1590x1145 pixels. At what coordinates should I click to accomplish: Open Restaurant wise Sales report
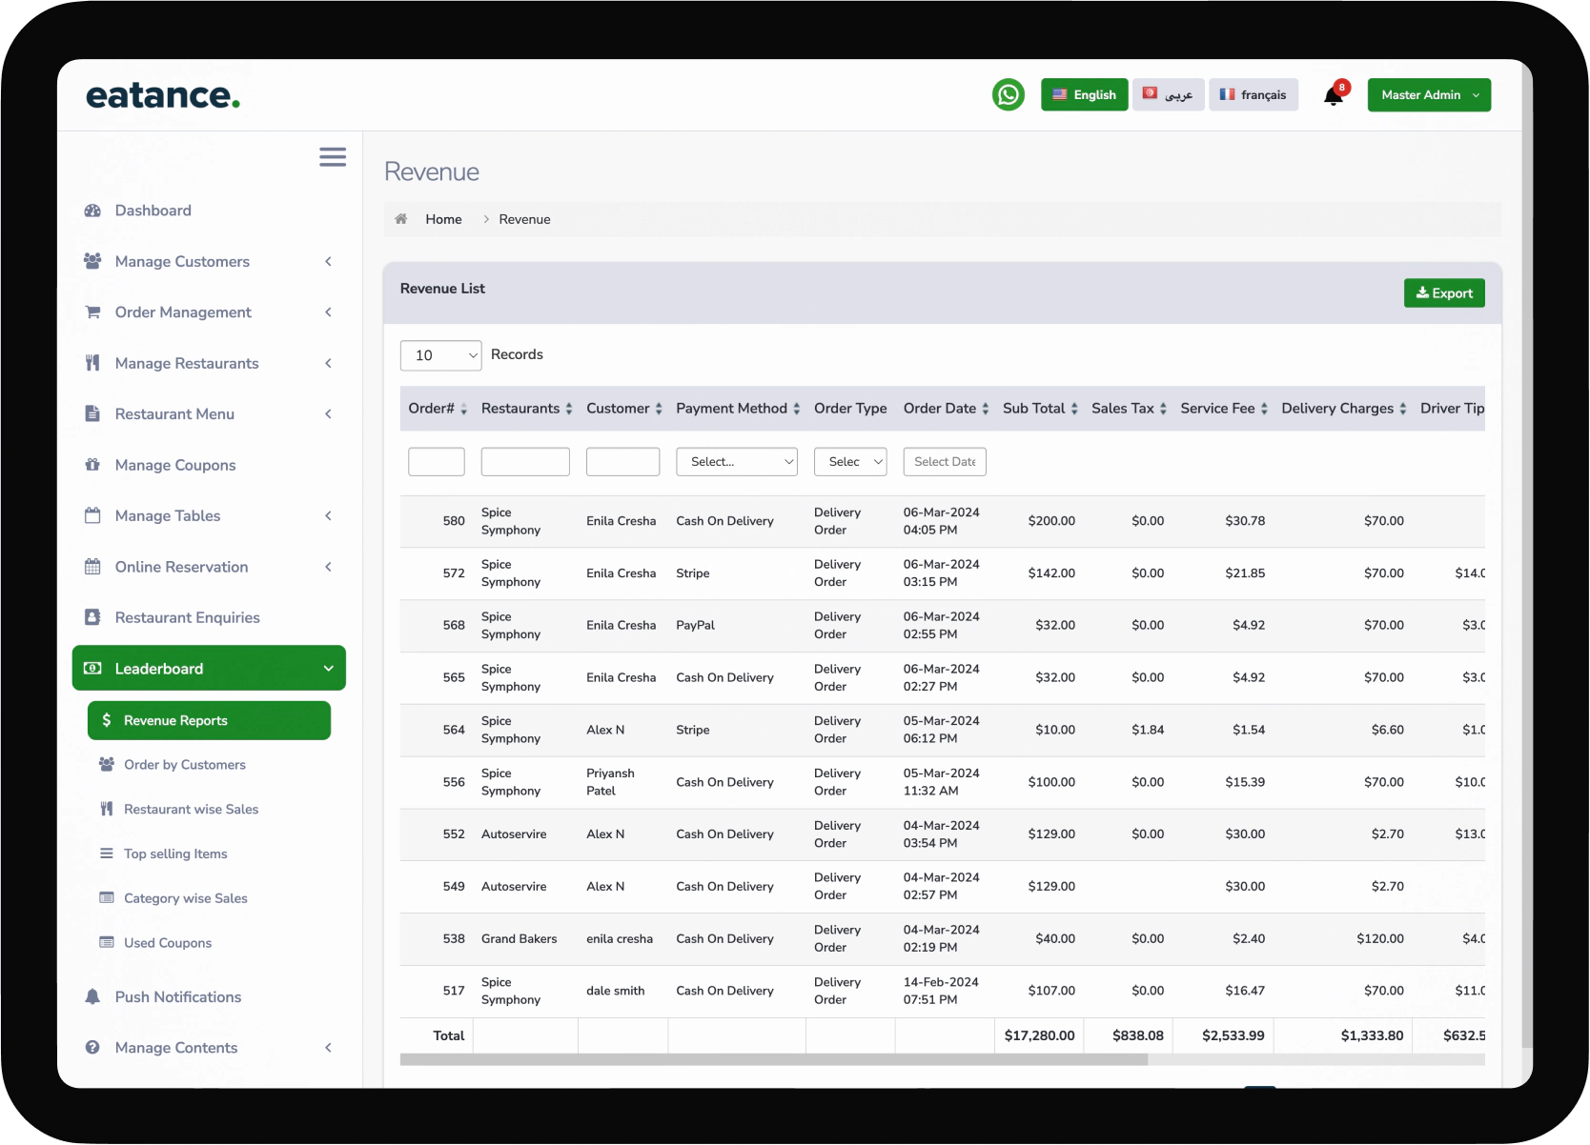click(191, 809)
